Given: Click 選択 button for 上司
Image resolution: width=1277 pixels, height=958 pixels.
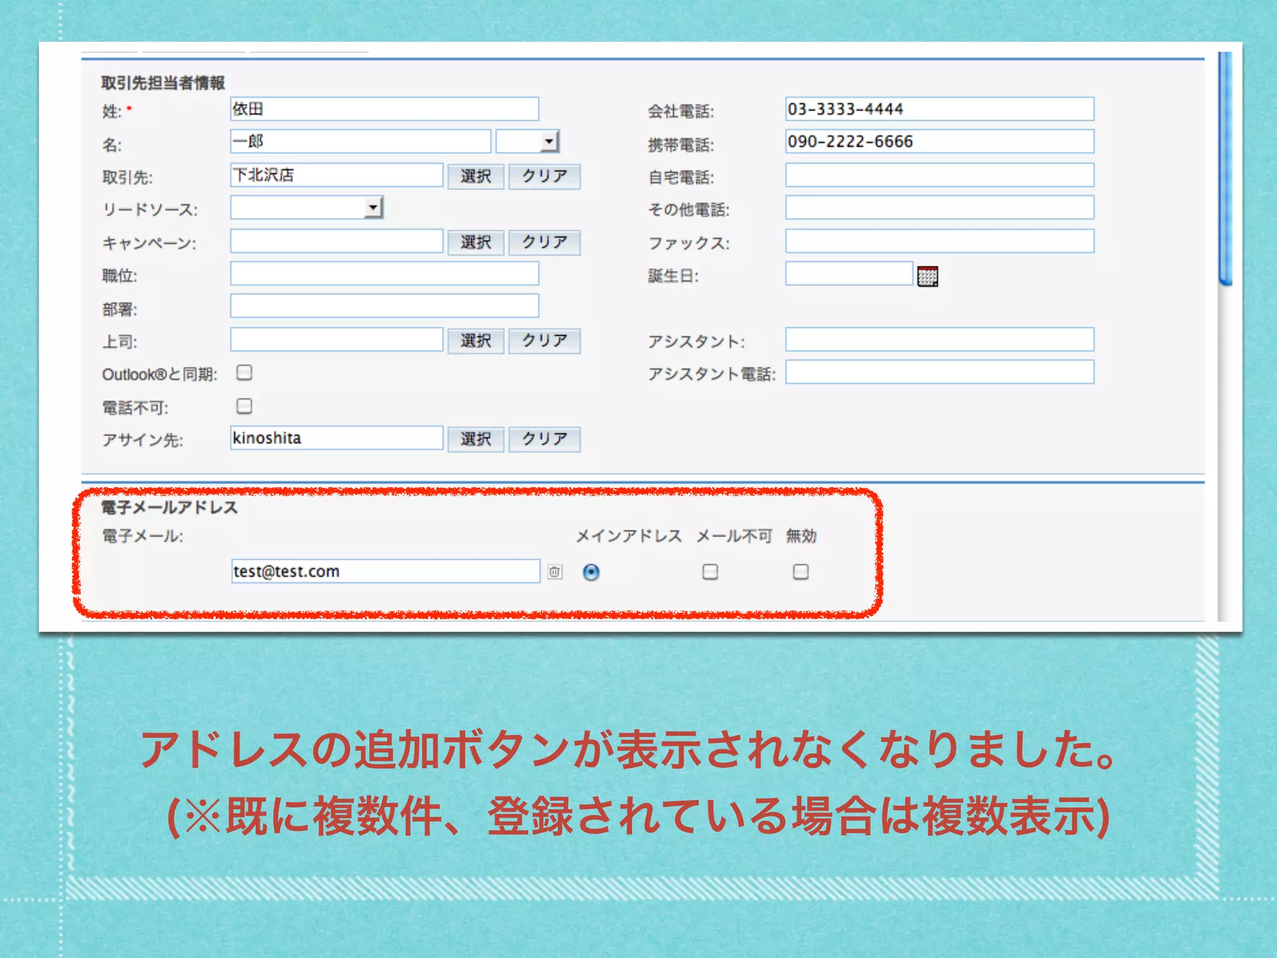Looking at the screenshot, I should [x=476, y=341].
